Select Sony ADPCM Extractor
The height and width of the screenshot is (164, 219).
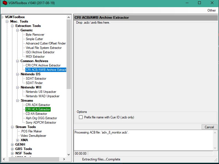click(41, 123)
